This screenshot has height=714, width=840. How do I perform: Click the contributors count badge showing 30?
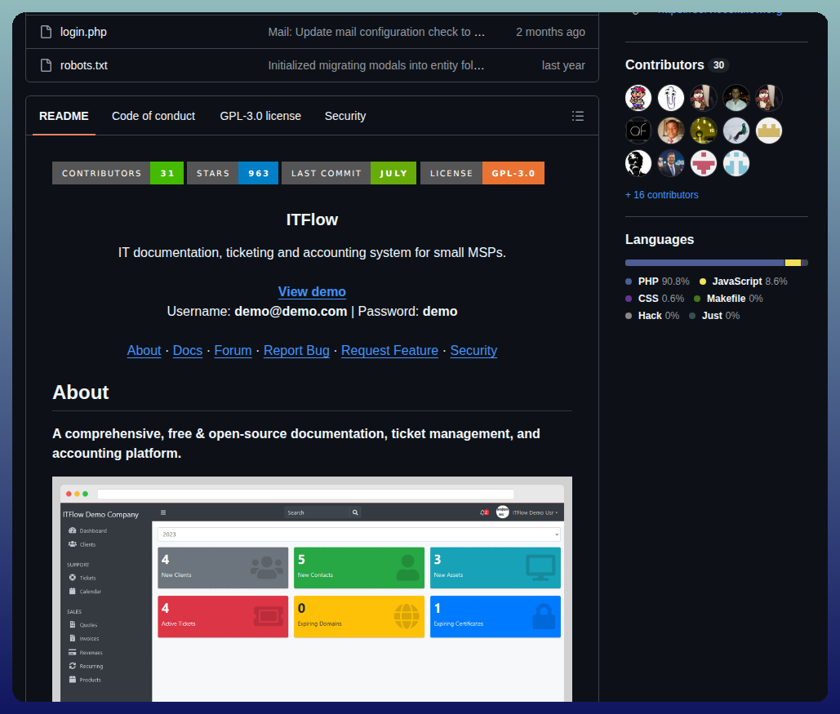pyautogui.click(x=718, y=65)
